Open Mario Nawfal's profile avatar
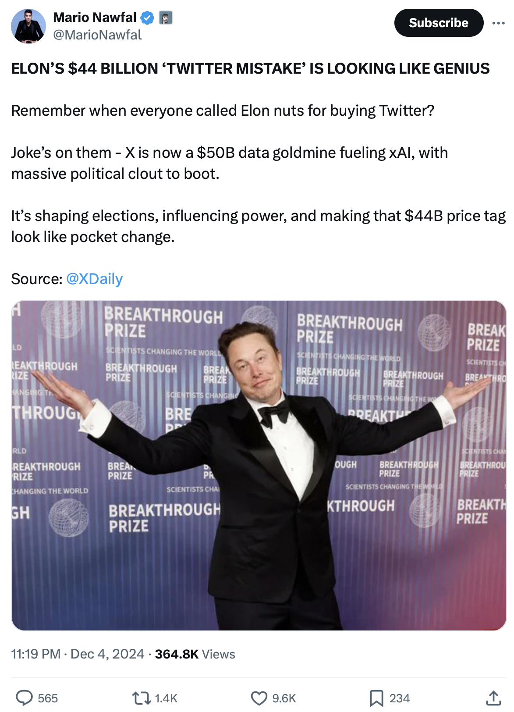 pyautogui.click(x=28, y=26)
